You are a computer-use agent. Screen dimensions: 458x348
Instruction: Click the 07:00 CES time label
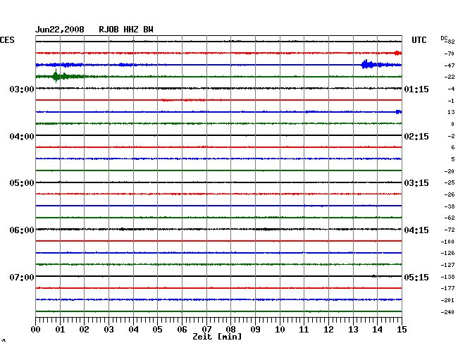coord(22,277)
